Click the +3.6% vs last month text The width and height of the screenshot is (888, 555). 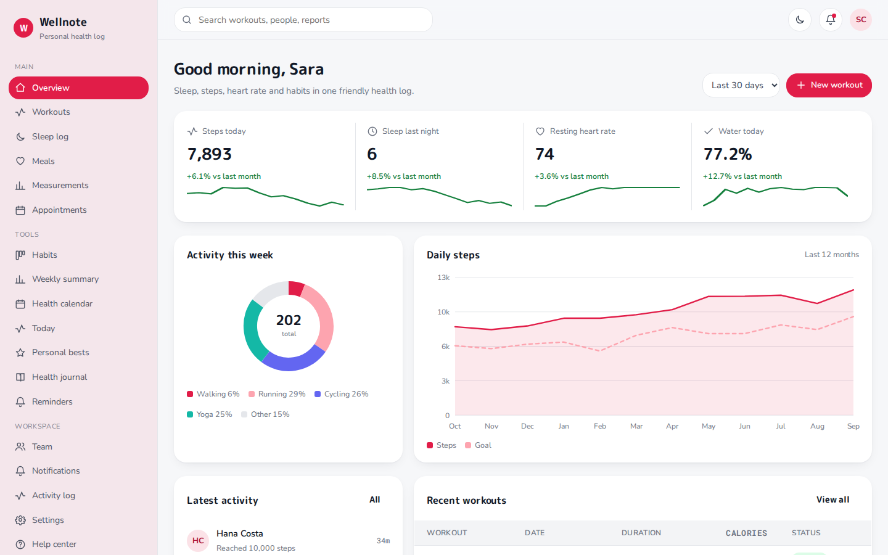tap(572, 176)
